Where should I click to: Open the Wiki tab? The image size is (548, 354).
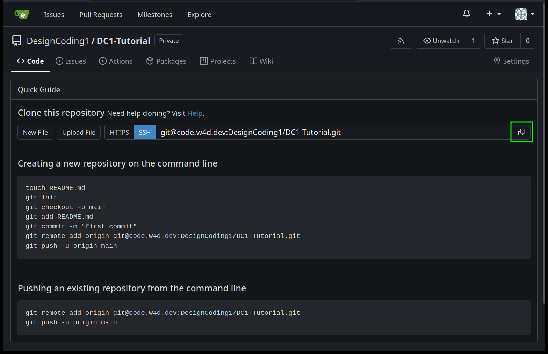261,61
